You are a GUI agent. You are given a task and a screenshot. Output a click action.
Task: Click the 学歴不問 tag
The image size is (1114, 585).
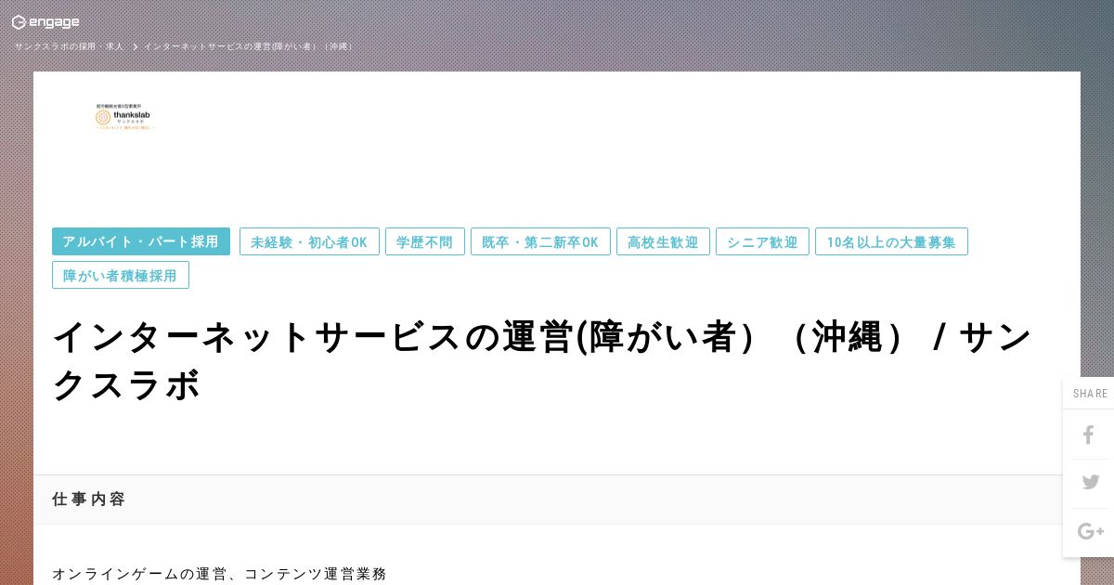point(425,241)
